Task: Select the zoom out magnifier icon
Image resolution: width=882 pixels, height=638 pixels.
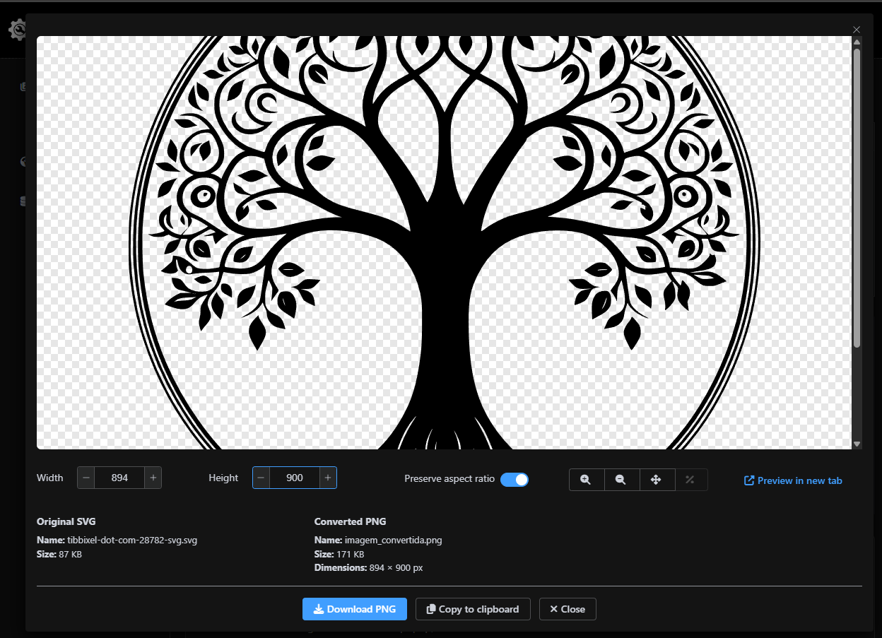Action: 621,480
